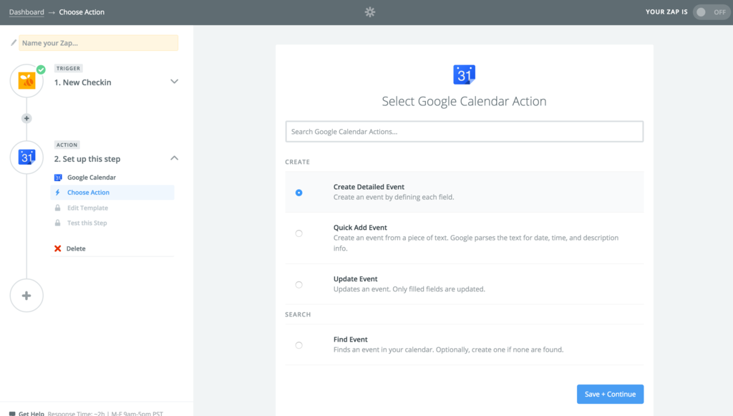
Task: Click the green checkmark badge on the trigger
Action: click(41, 69)
